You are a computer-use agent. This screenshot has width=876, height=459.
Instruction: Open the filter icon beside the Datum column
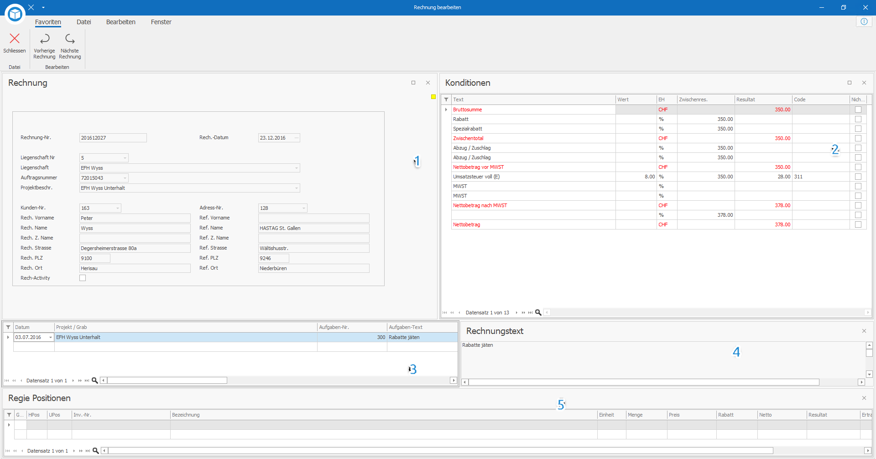(8, 327)
